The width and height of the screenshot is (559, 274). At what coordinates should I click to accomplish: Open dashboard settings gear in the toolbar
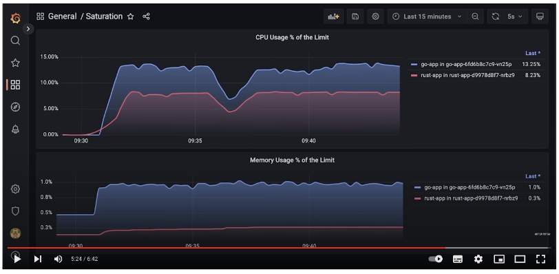375,17
